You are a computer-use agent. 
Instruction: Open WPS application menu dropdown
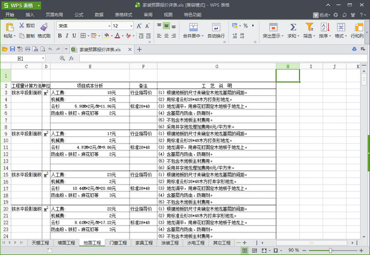(x=39, y=5)
